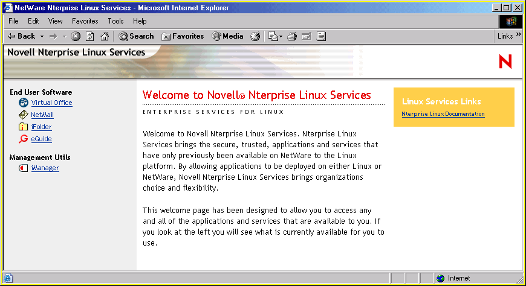Minimize the Internet Explorer window

coord(496,8)
